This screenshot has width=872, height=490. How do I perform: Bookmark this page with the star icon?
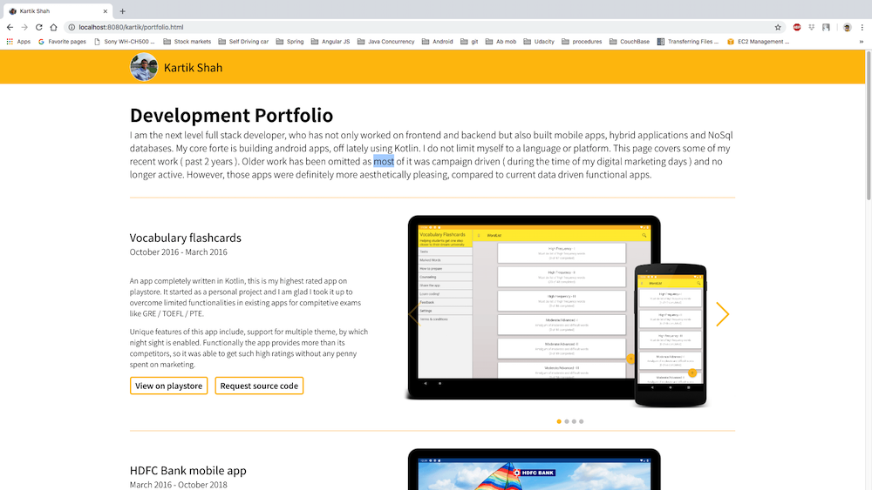click(x=778, y=27)
